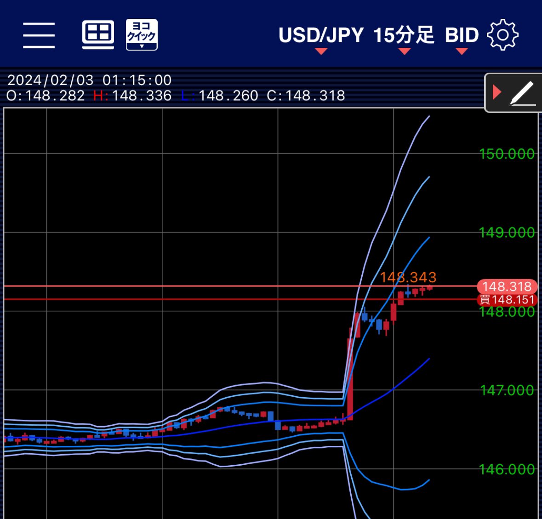
Task: Toggle the quick order horizontal mode
Action: [x=141, y=34]
